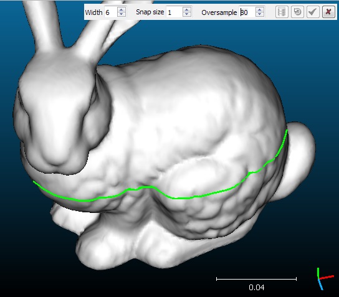Click into the Oversample value field
339x297 pixels.
coord(247,12)
